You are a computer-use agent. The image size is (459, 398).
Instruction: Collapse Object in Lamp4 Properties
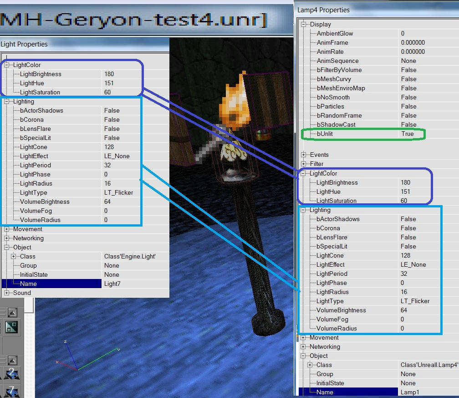coord(303,356)
